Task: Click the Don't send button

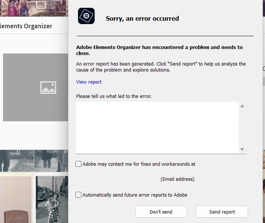Action: 161,212
